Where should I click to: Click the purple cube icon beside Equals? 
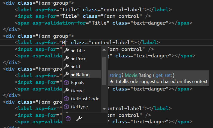(x=66, y=83)
